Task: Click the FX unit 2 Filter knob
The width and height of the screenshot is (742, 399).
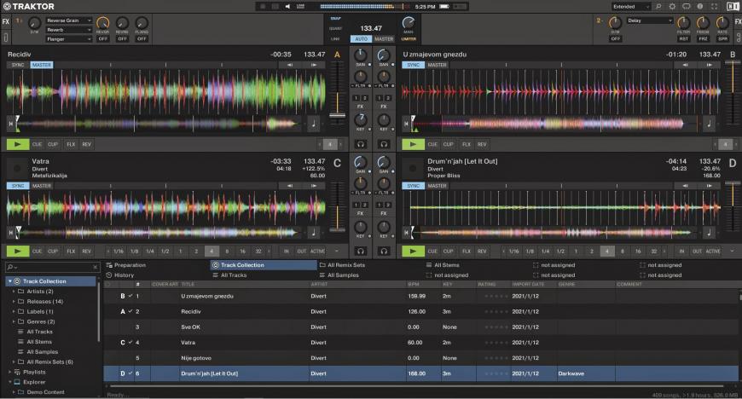Action: click(x=683, y=23)
